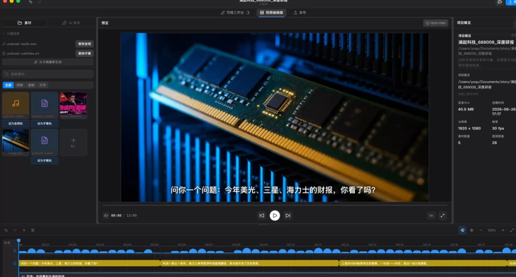
Task: Click the 设为音频轨 button
Action: coord(16,123)
